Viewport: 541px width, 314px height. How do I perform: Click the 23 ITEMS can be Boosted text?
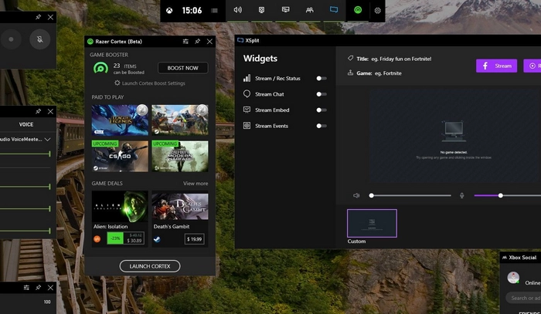[x=129, y=69]
